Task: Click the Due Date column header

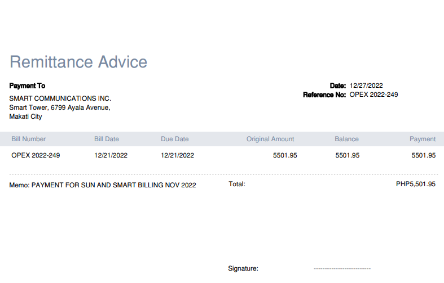Action: tap(175, 139)
